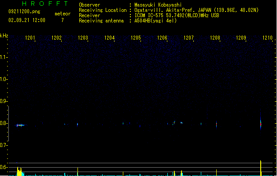The width and height of the screenshot is (277, 176).
Task: Click the meteor echo just before 1207
Action: click(181, 122)
